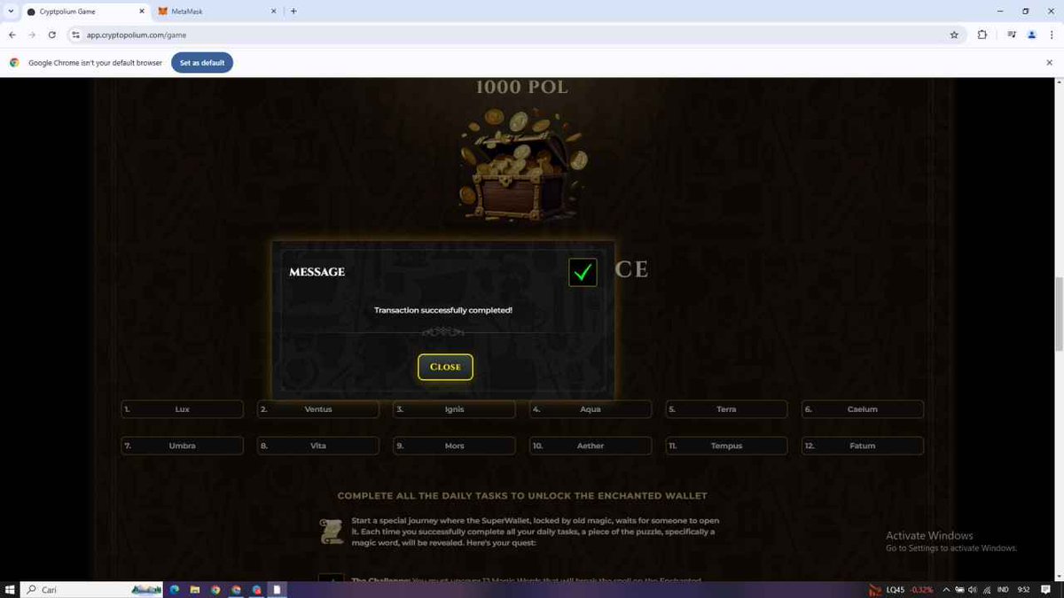Click magic word slot 3 Ignis
Image resolution: width=1064 pixels, height=598 pixels.
coord(454,409)
